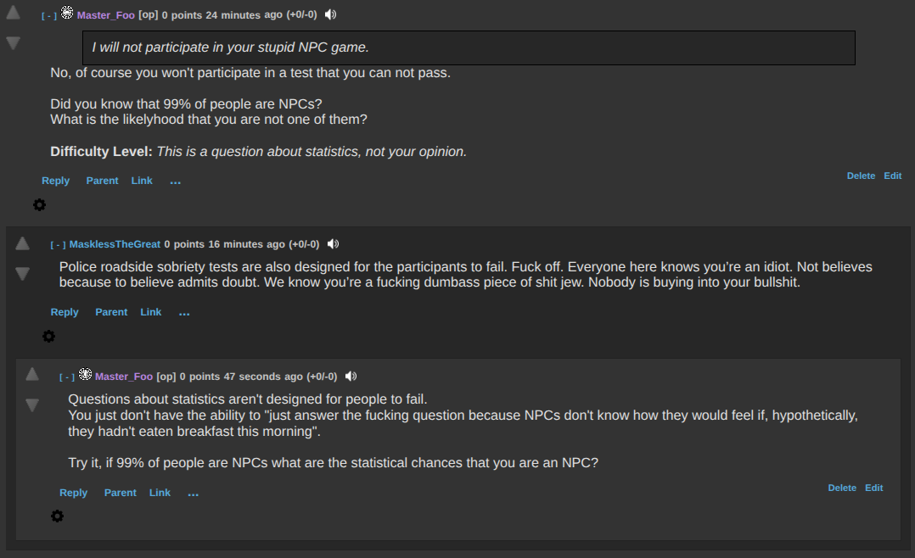Viewport: 915px width, 558px height.
Task: Reply to MasklessTheGreat's comment
Action: point(65,312)
